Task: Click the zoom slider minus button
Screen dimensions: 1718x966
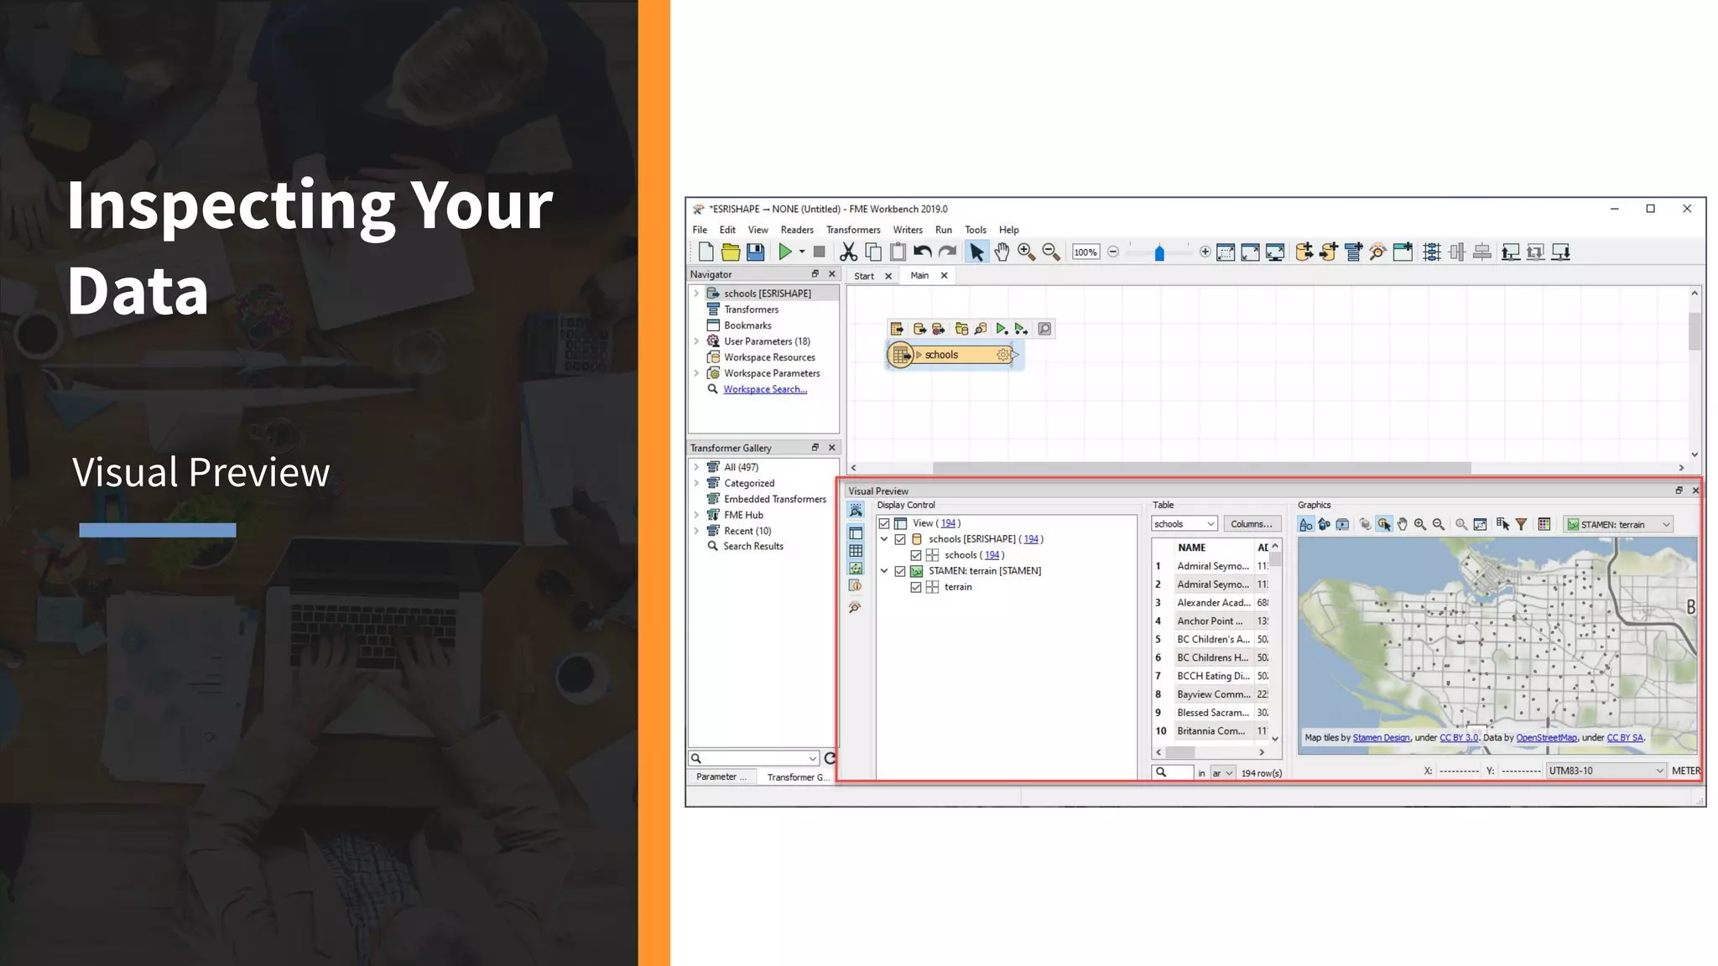Action: (1113, 252)
